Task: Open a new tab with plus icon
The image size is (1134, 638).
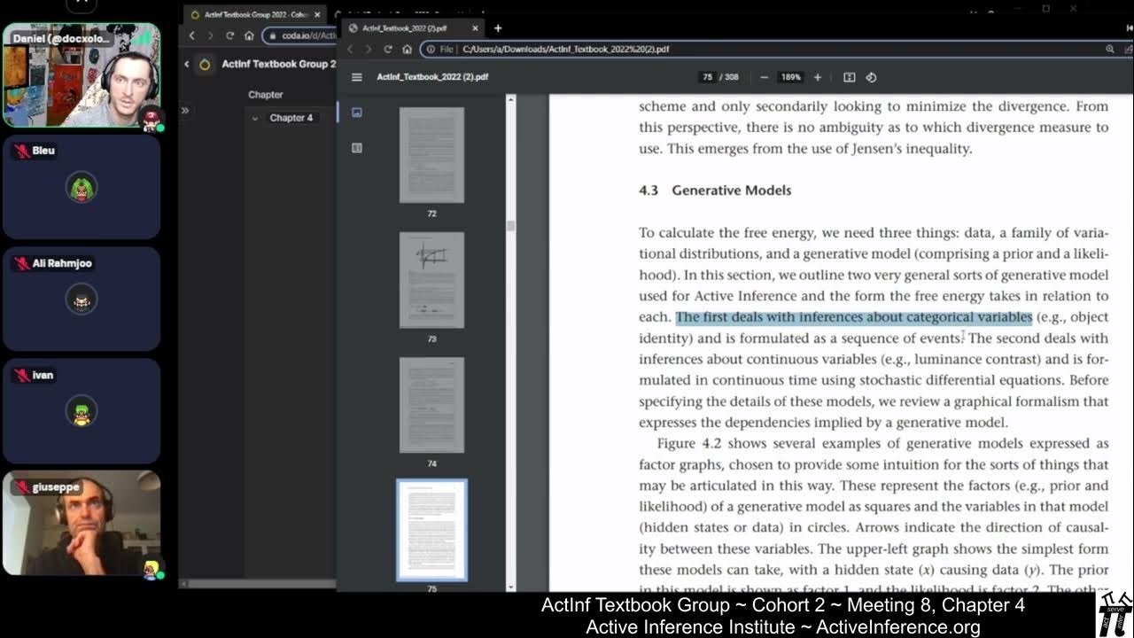Action: 498,28
